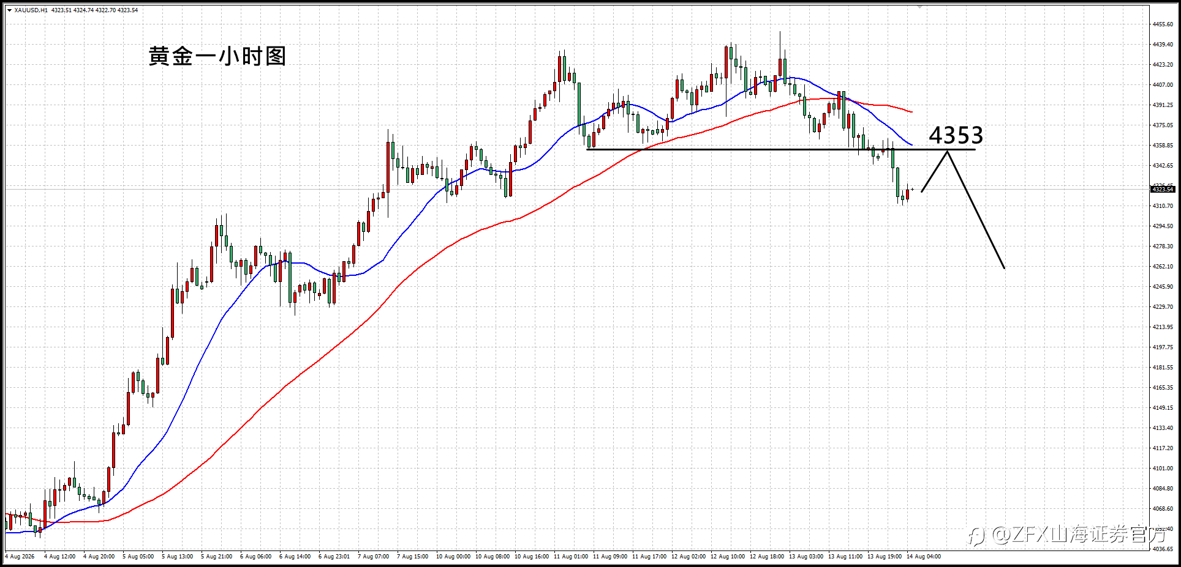Click the 11 Aug 09:00 time label
Image resolution: width=1181 pixels, height=567 pixels.
(x=610, y=557)
